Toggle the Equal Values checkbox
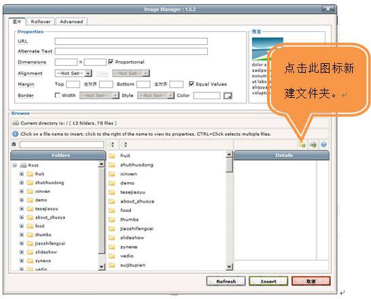Image resolution: width=371 pixels, height=299 pixels. click(192, 84)
